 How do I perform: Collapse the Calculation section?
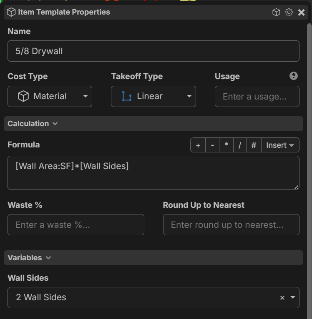point(33,124)
